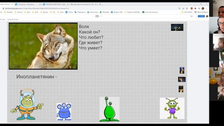
Task: Click the text "Инопланетянин -"
Action: [37, 77]
